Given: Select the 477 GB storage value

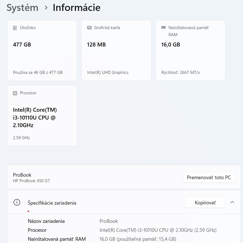Looking at the screenshot, I should pos(22,45).
